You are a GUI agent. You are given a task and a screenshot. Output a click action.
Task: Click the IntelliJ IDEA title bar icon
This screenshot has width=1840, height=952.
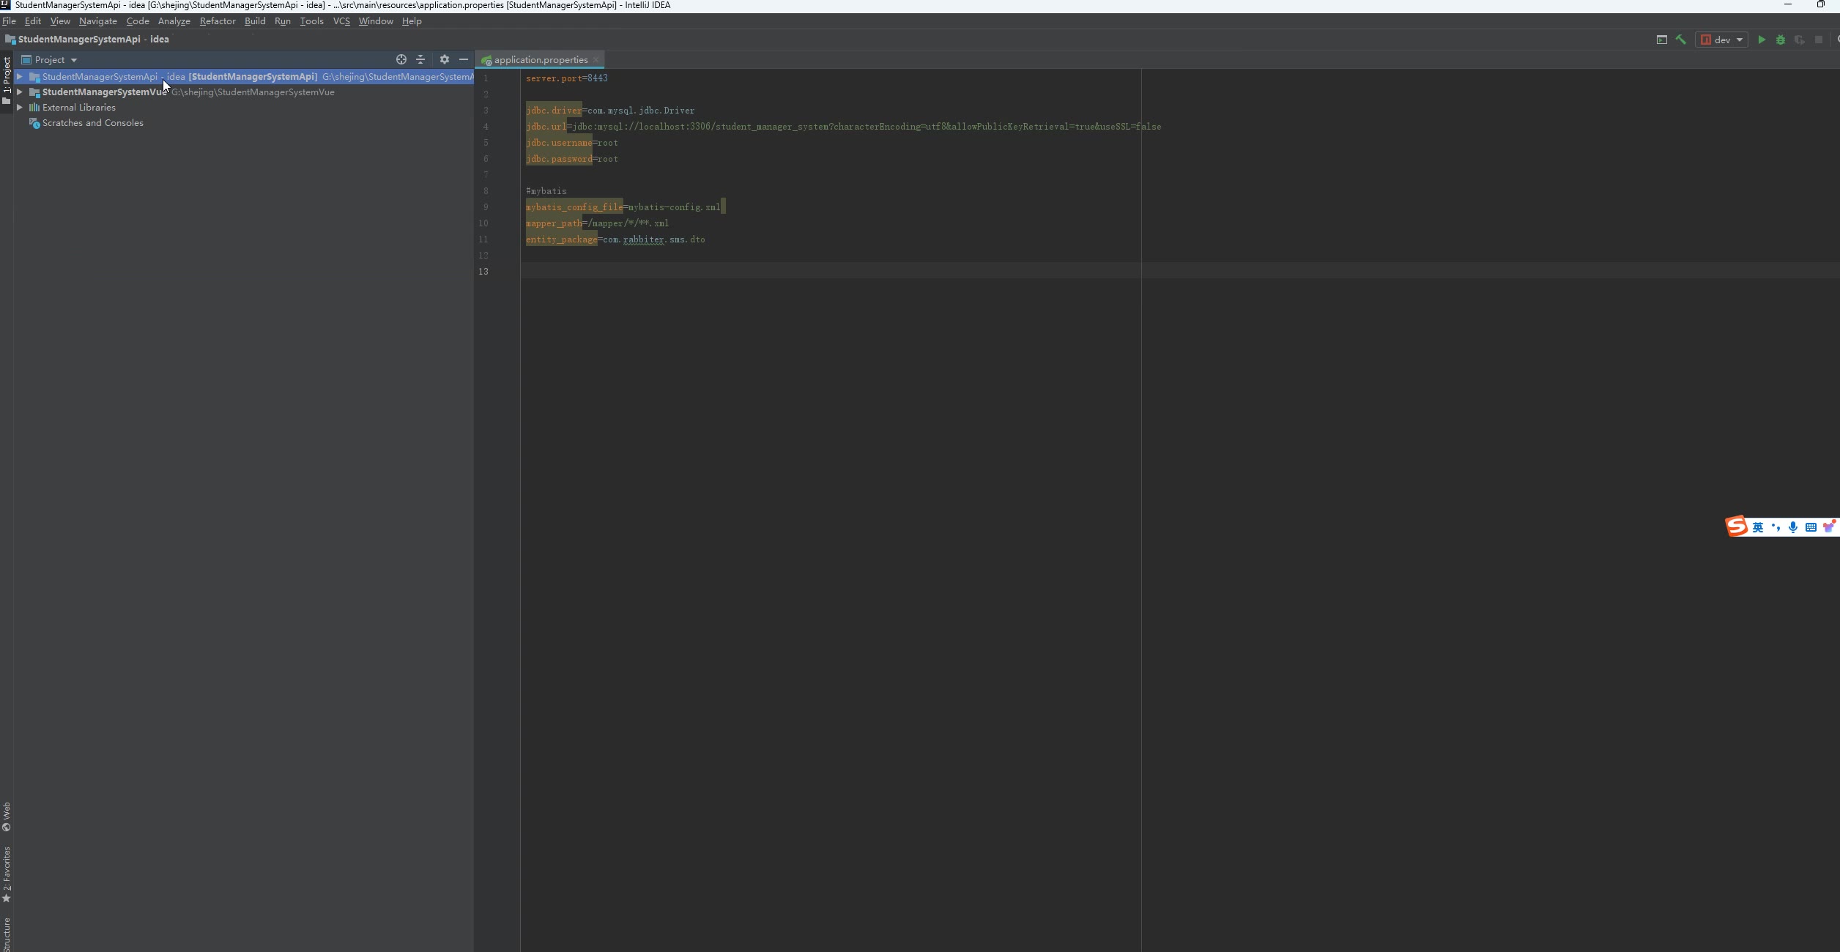(x=5, y=5)
